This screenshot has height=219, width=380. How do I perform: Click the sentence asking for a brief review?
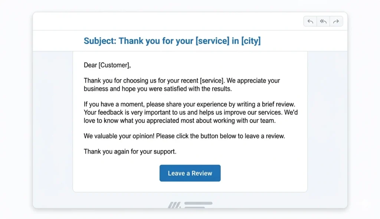(x=190, y=104)
